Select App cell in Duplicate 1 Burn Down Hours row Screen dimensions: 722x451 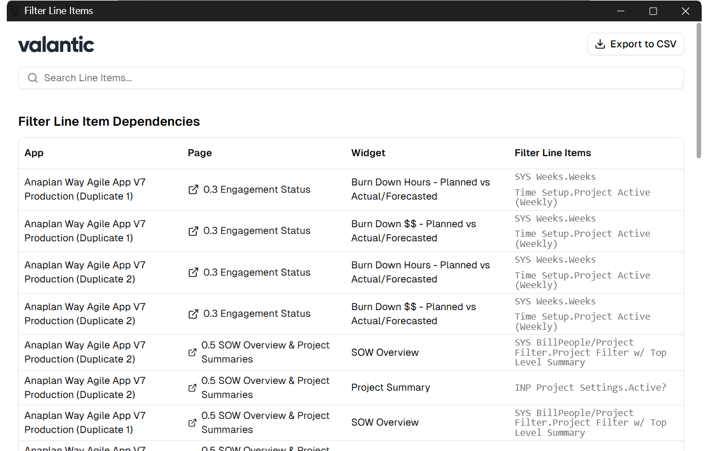[85, 189]
